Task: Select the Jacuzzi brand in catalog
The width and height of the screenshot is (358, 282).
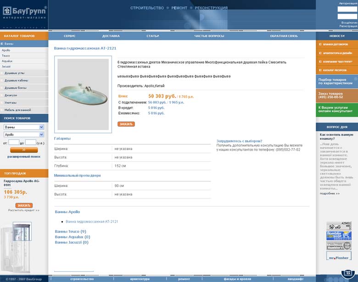Action: click(6, 67)
